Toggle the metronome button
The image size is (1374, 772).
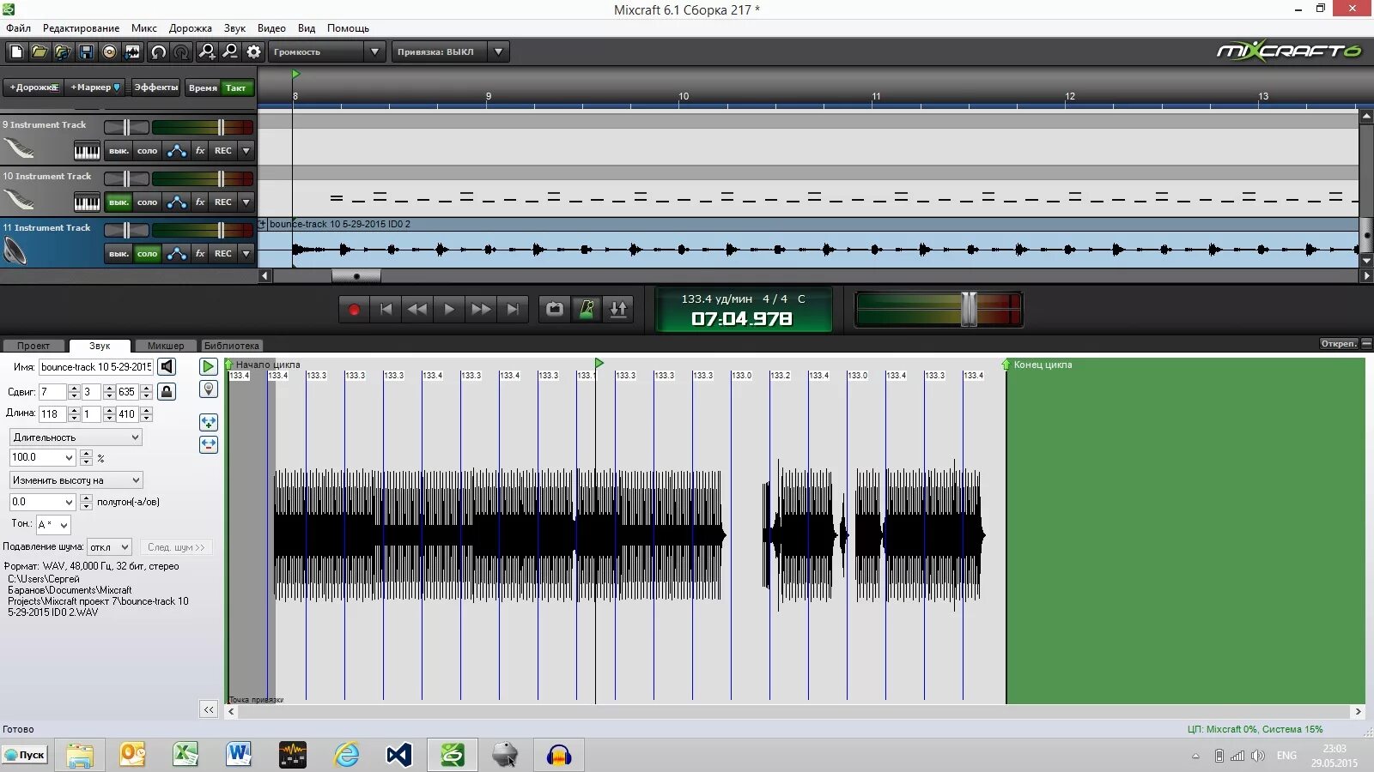[587, 310]
